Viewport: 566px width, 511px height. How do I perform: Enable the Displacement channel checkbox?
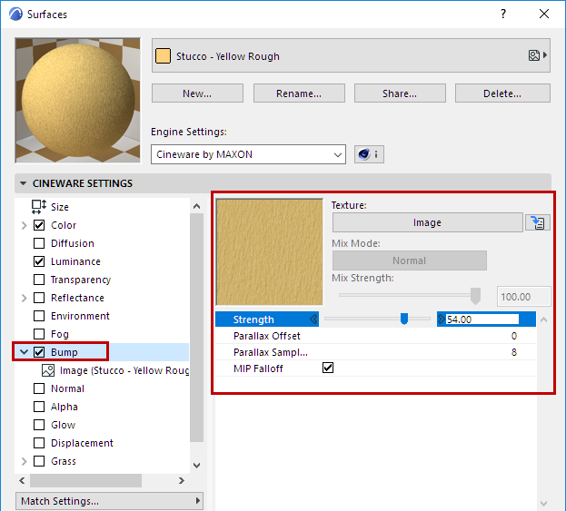pyautogui.click(x=39, y=443)
